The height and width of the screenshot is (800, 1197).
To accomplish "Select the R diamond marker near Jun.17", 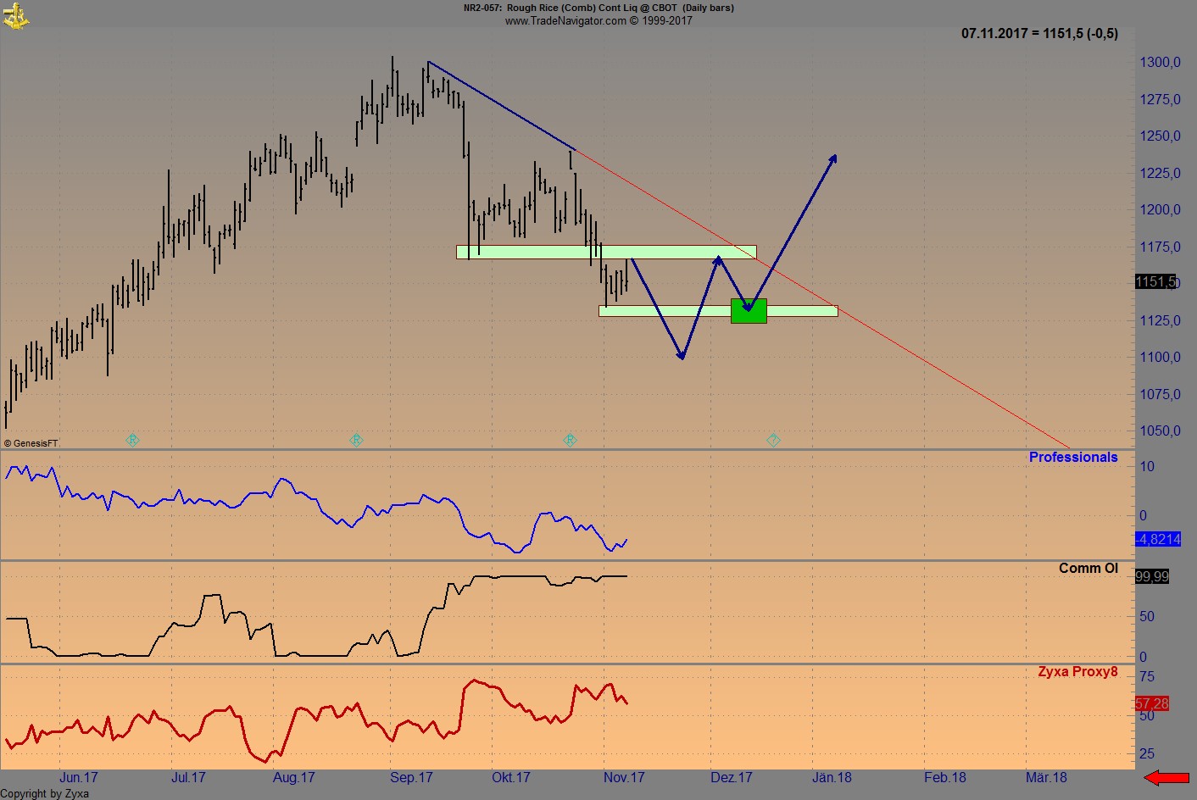I will pos(132,440).
